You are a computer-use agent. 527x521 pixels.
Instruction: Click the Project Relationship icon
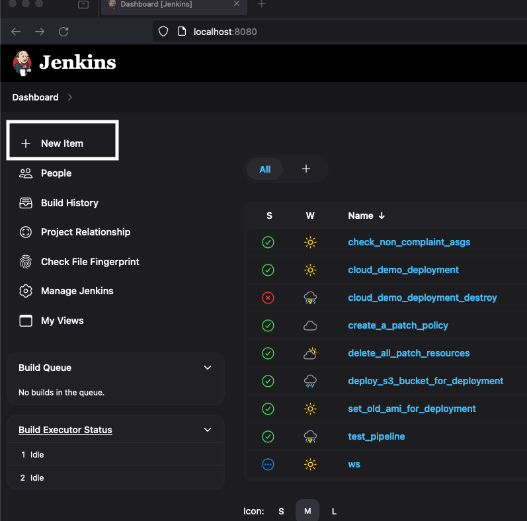coord(26,232)
